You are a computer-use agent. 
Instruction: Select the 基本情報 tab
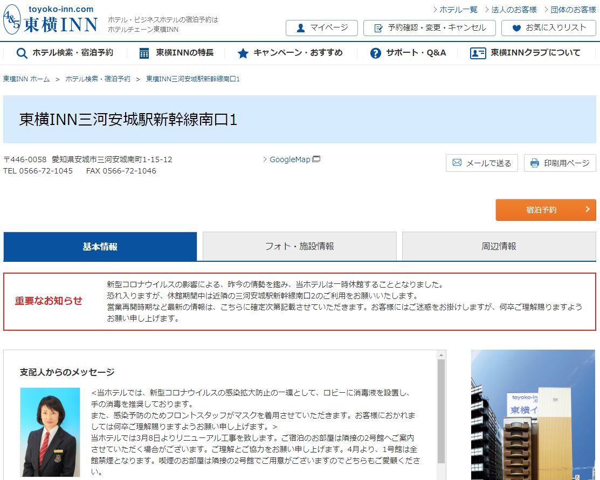pos(100,246)
